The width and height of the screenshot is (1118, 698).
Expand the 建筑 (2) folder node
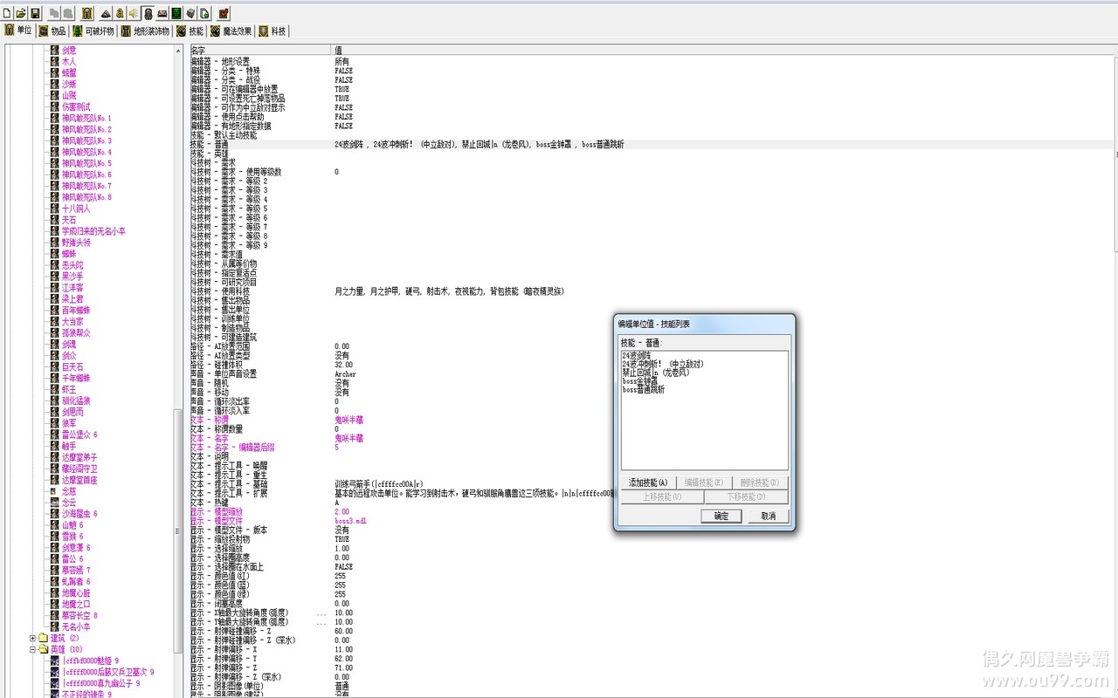pyautogui.click(x=32, y=638)
